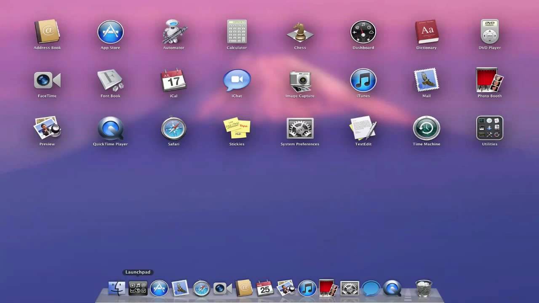Launch the Stickies app
This screenshot has height=303, width=539.
pos(237,128)
